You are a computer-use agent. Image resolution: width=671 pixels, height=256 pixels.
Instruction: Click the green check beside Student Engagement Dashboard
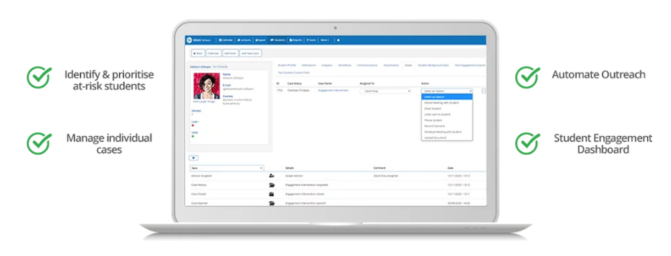[x=527, y=143]
